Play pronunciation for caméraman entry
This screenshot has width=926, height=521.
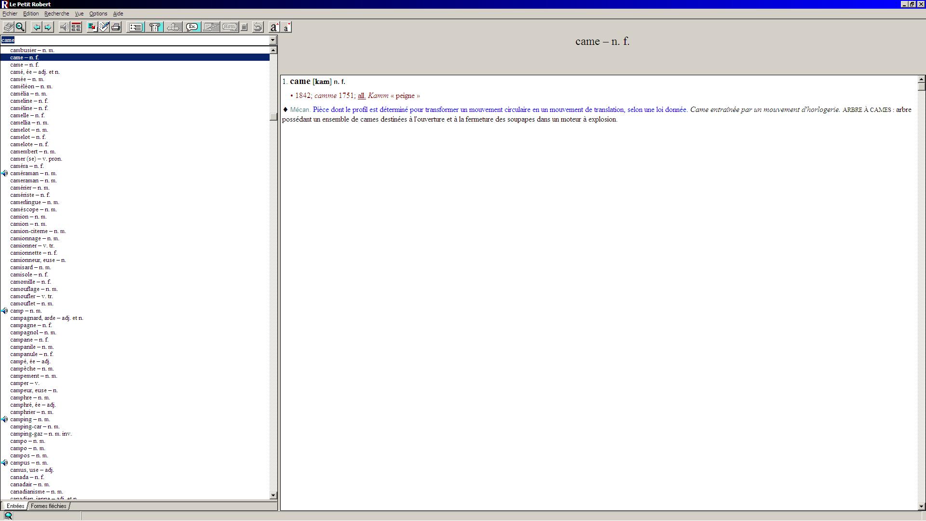(x=5, y=173)
